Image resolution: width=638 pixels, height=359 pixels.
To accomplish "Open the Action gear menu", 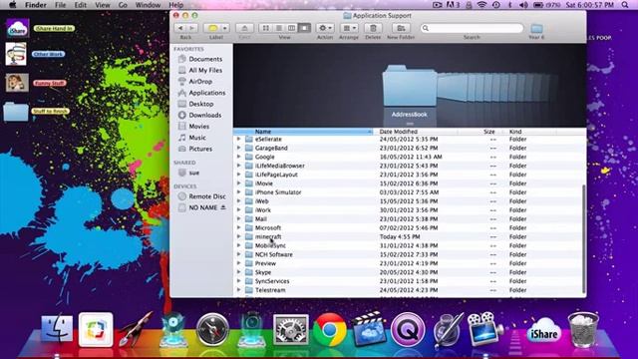I will point(325,28).
